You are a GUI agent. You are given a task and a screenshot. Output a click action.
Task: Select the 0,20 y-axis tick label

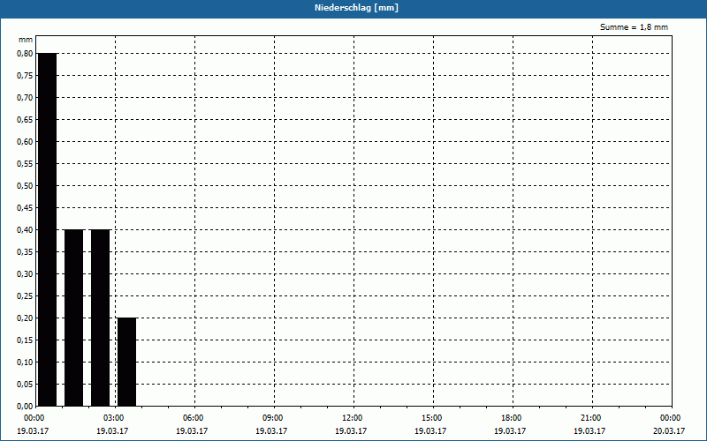pyautogui.click(x=25, y=318)
